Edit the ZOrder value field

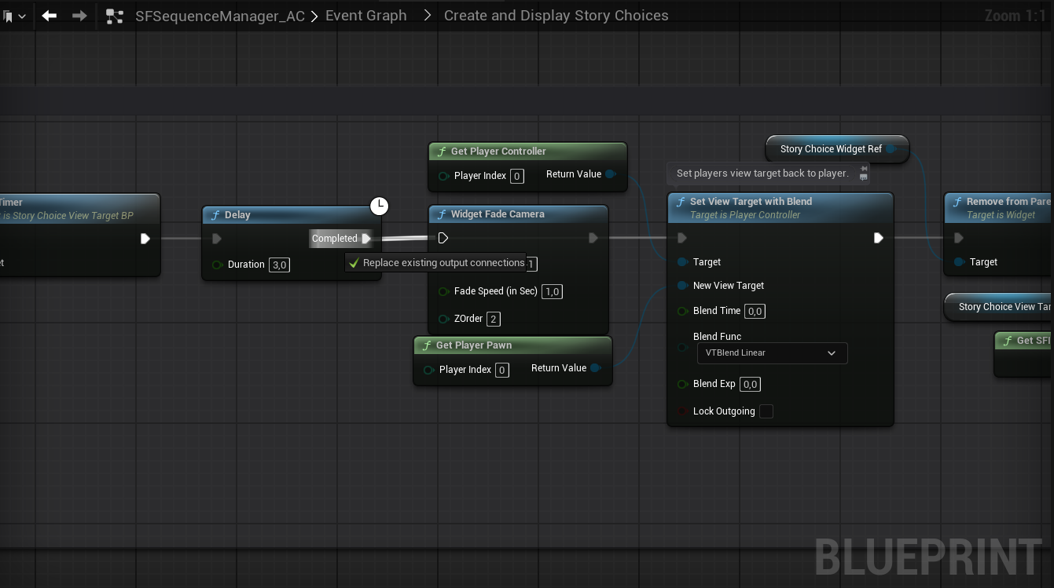494,319
